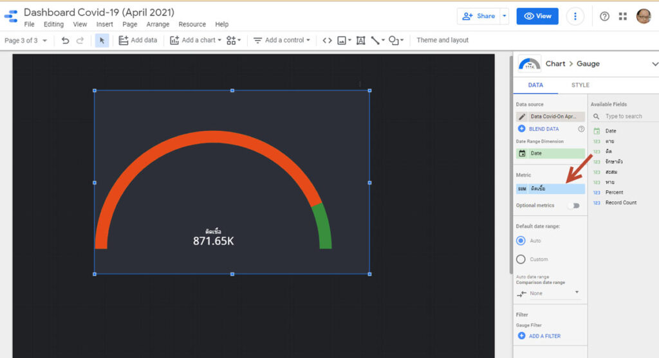Toggle Optional metrics switch

coord(573,206)
